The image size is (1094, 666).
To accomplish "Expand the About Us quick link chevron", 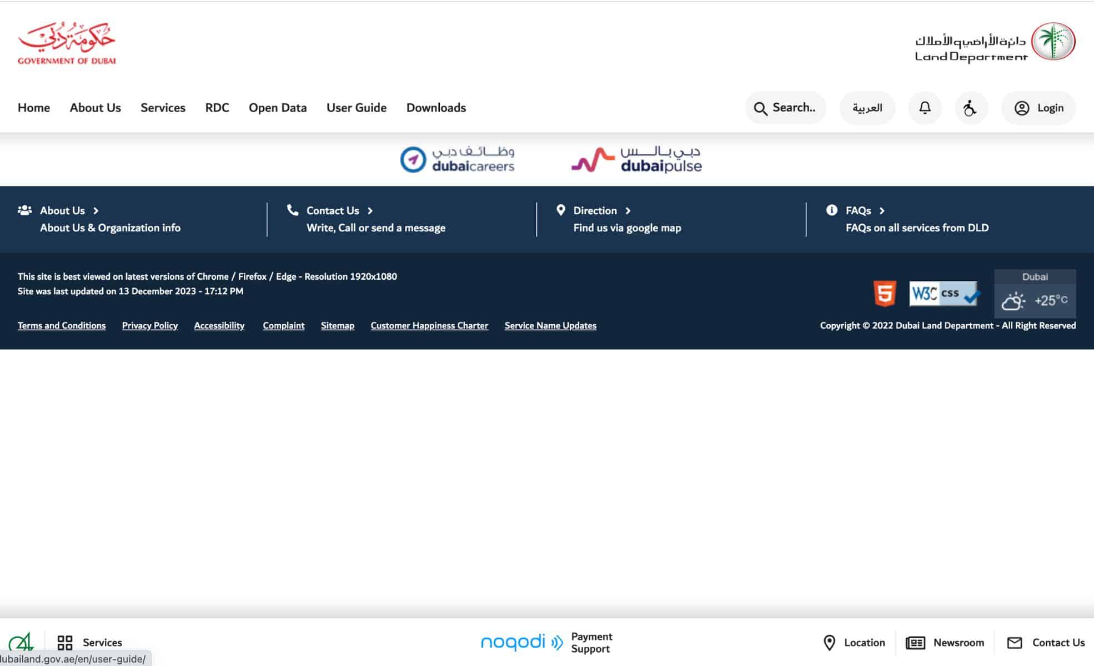I will tap(96, 210).
